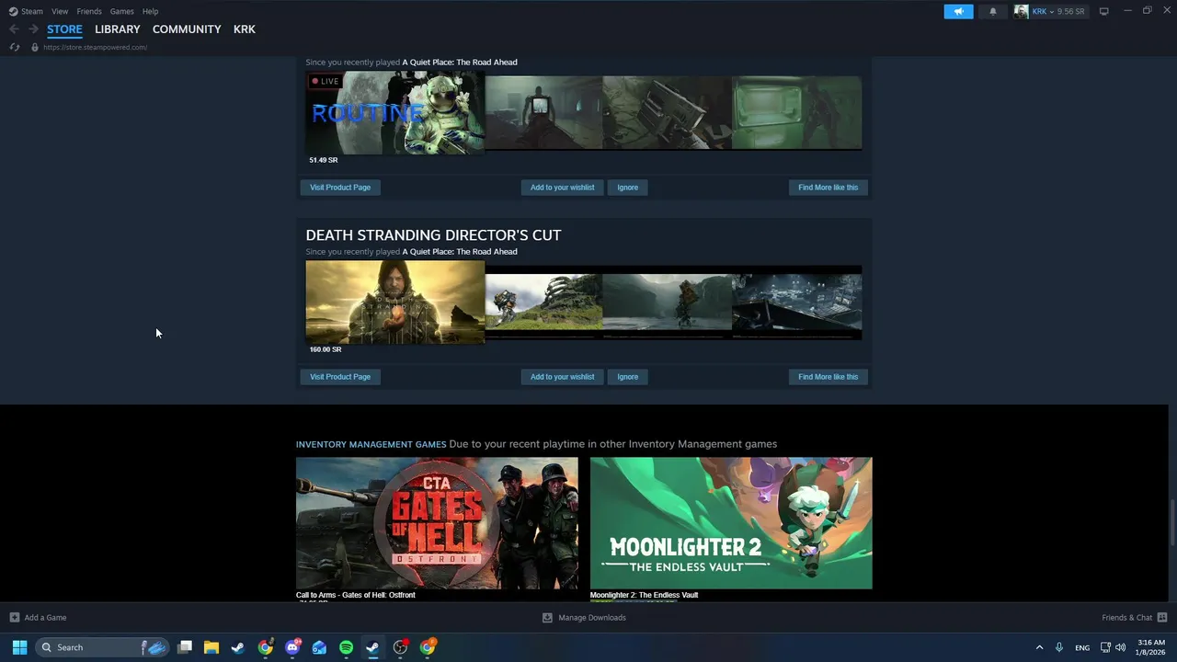View ROUTINE green-lit room screenshot
1177x662 pixels.
click(797, 113)
